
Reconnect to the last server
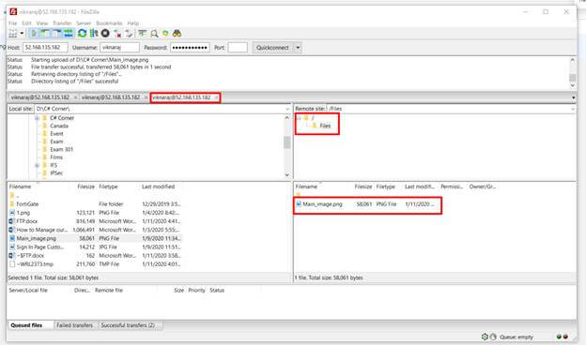[x=130, y=34]
